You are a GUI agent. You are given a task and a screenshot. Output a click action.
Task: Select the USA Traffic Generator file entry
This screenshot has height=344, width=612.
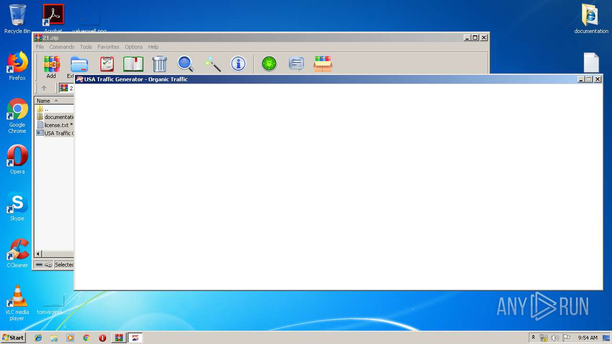click(x=55, y=133)
